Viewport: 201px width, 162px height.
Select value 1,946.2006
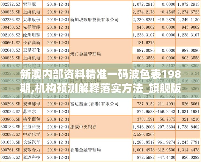[144, 127]
